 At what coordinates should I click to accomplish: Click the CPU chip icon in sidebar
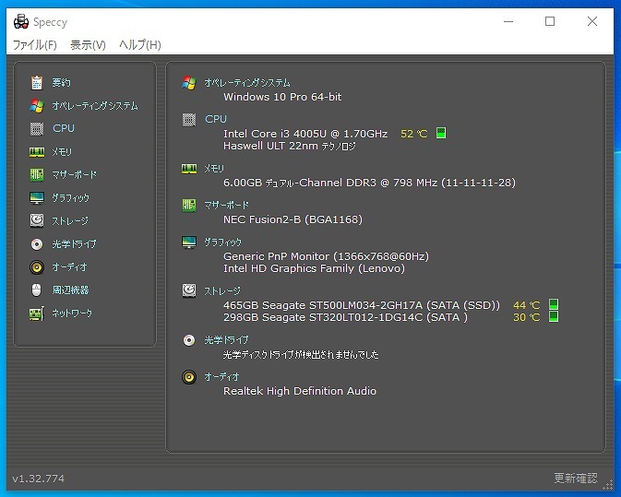click(37, 128)
